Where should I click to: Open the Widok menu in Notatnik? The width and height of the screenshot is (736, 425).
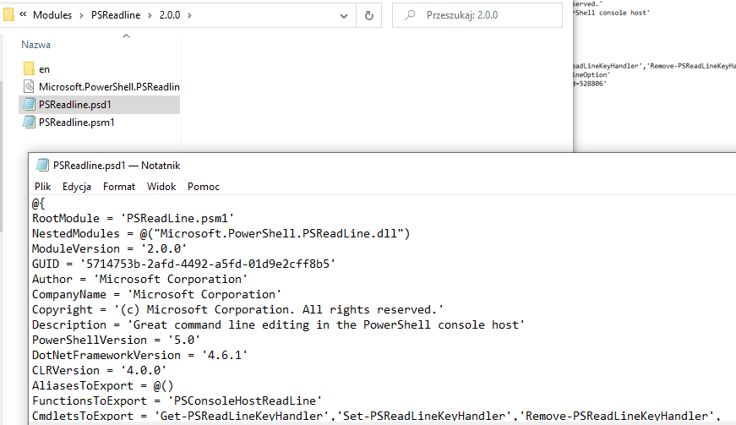(161, 187)
